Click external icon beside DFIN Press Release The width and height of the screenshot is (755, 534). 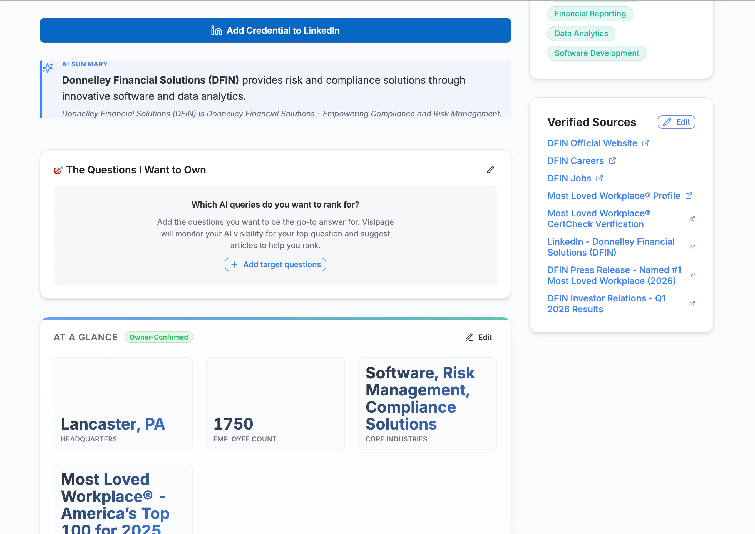pyautogui.click(x=693, y=275)
